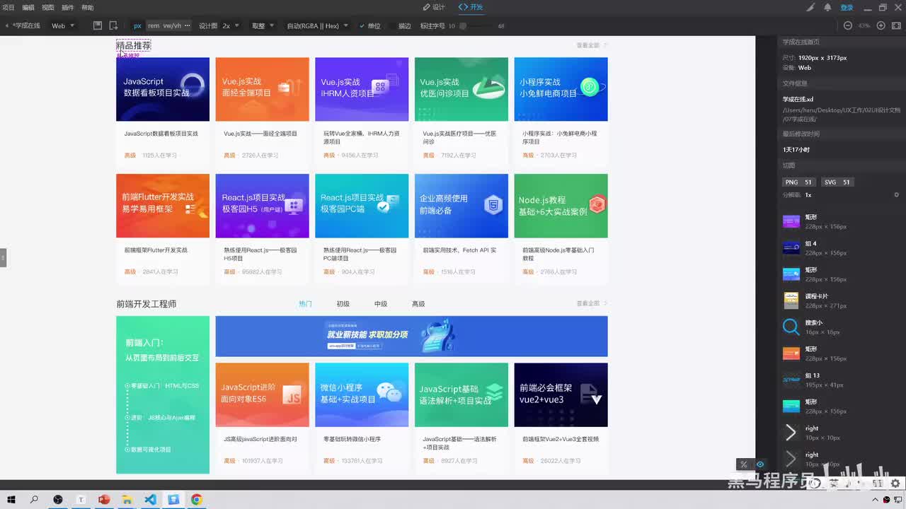Open the 帮助 menu

(88, 7)
